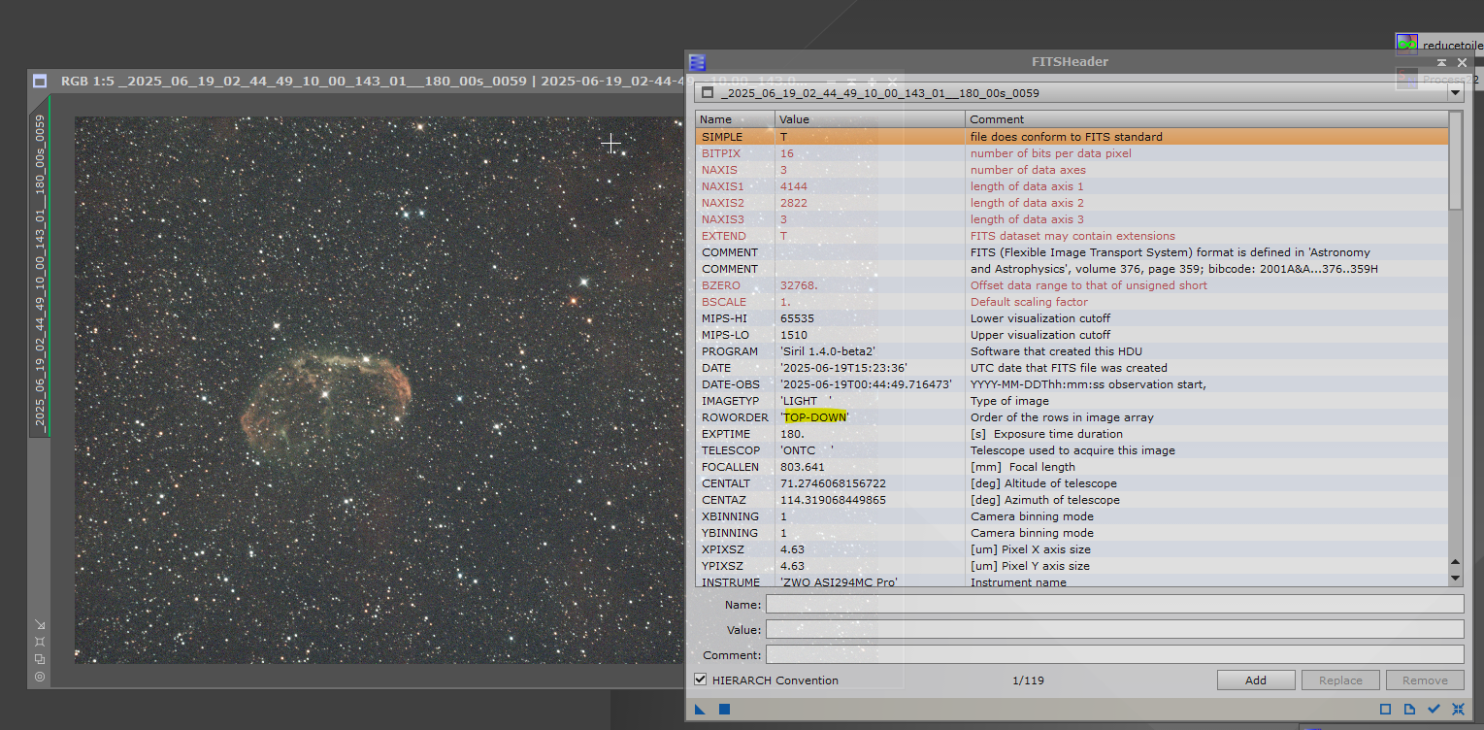Select the MIPS-HI keyword row
Screen dimensions: 1484x730
click(1072, 318)
